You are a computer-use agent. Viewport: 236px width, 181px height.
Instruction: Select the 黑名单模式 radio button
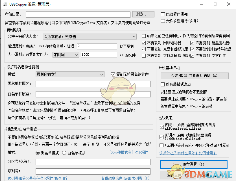37,153
